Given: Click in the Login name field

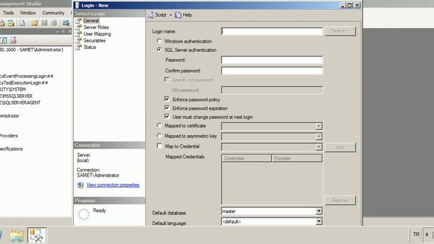Looking at the screenshot, I should [x=272, y=31].
